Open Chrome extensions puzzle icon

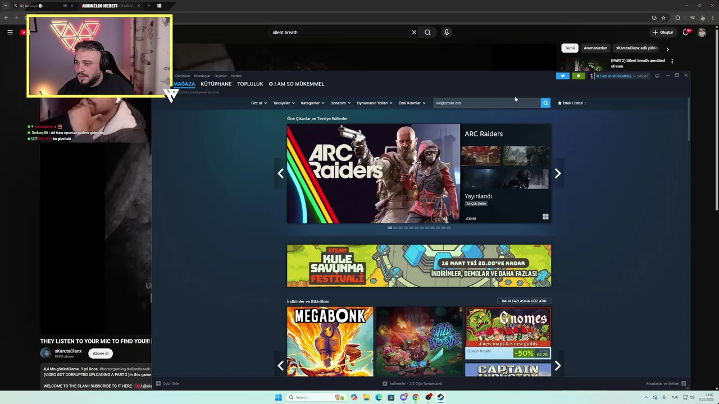coord(677,18)
